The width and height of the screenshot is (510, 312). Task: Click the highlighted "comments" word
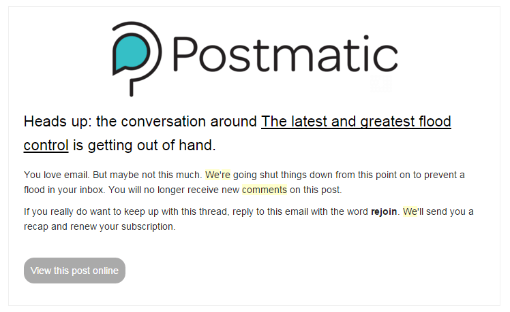click(x=265, y=189)
